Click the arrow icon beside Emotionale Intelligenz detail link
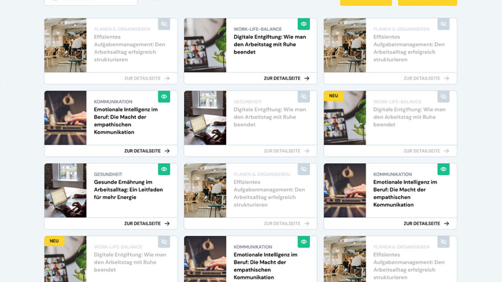This screenshot has width=502, height=282. click(167, 151)
